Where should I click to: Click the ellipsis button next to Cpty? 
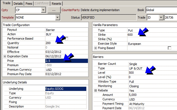point(54,10)
